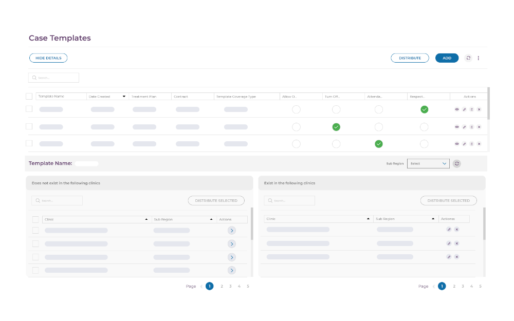Click arrow button in fourth 'Does not exist' clinic row
Viewport: 514px width, 321px height.
232,271
